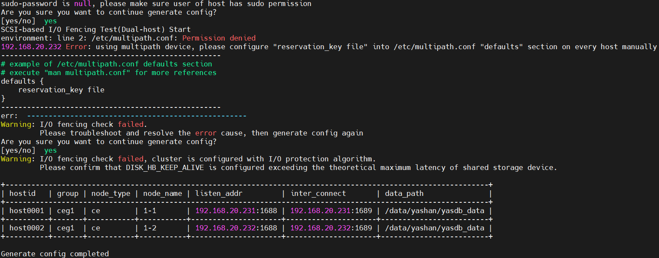Click the "node_type" column header
The image size is (659, 258).
[x=110, y=193]
